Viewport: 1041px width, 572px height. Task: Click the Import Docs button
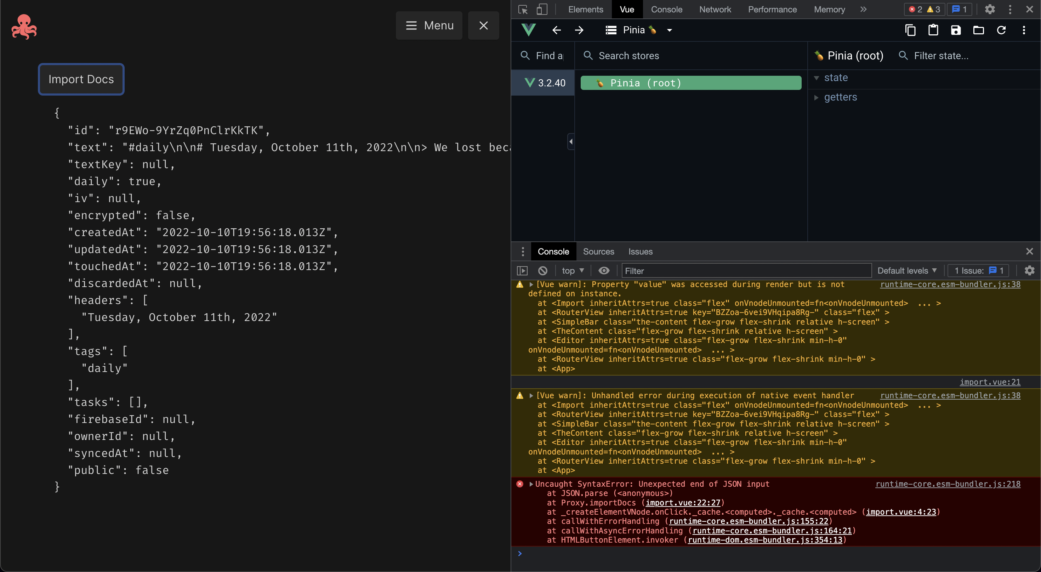(81, 79)
